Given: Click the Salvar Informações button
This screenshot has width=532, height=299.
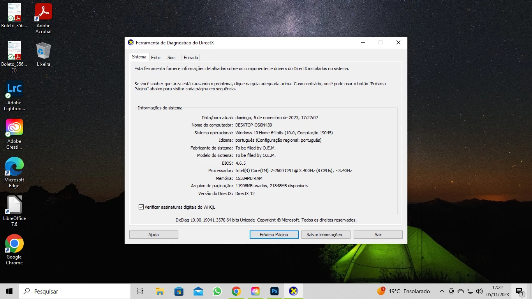Looking at the screenshot, I should click(326, 235).
